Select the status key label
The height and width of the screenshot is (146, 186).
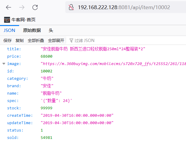[15, 130]
